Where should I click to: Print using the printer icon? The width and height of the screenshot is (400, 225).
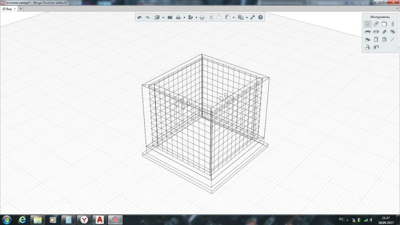point(202,17)
